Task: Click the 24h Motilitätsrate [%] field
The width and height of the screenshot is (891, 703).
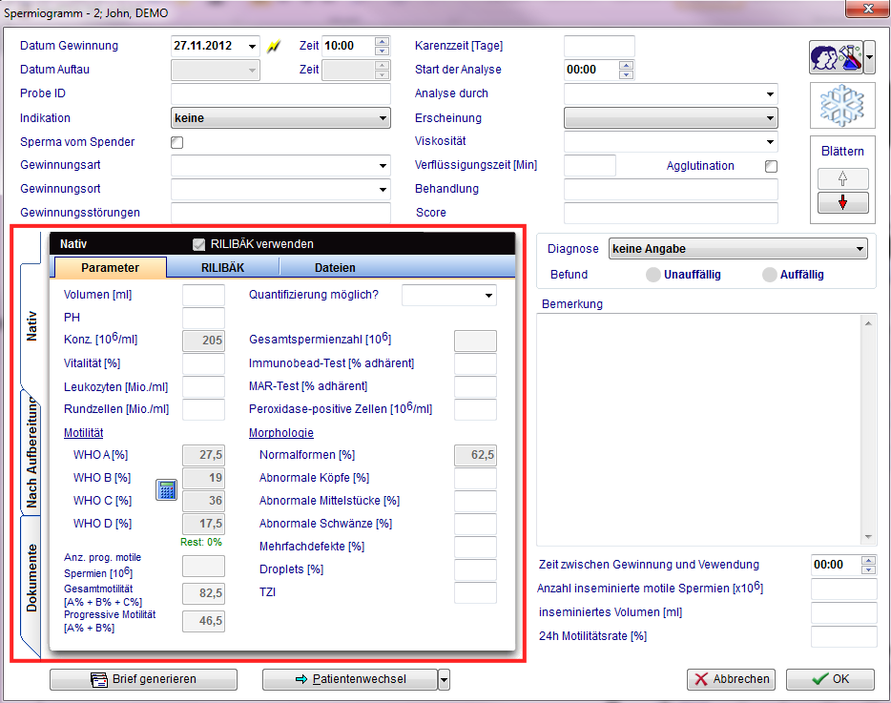Action: point(843,636)
